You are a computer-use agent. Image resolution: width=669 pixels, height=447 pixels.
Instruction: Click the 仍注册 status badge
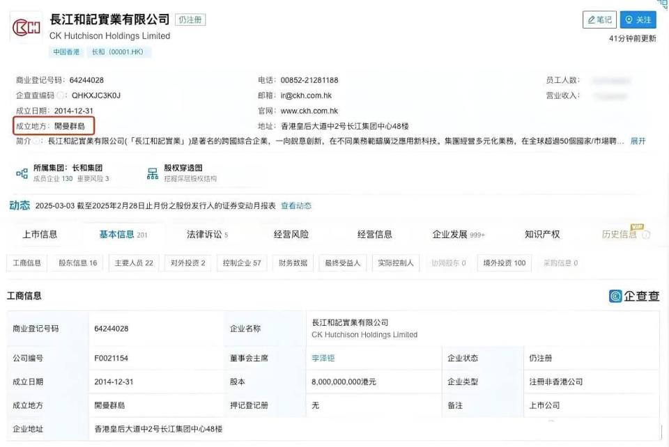[190, 19]
